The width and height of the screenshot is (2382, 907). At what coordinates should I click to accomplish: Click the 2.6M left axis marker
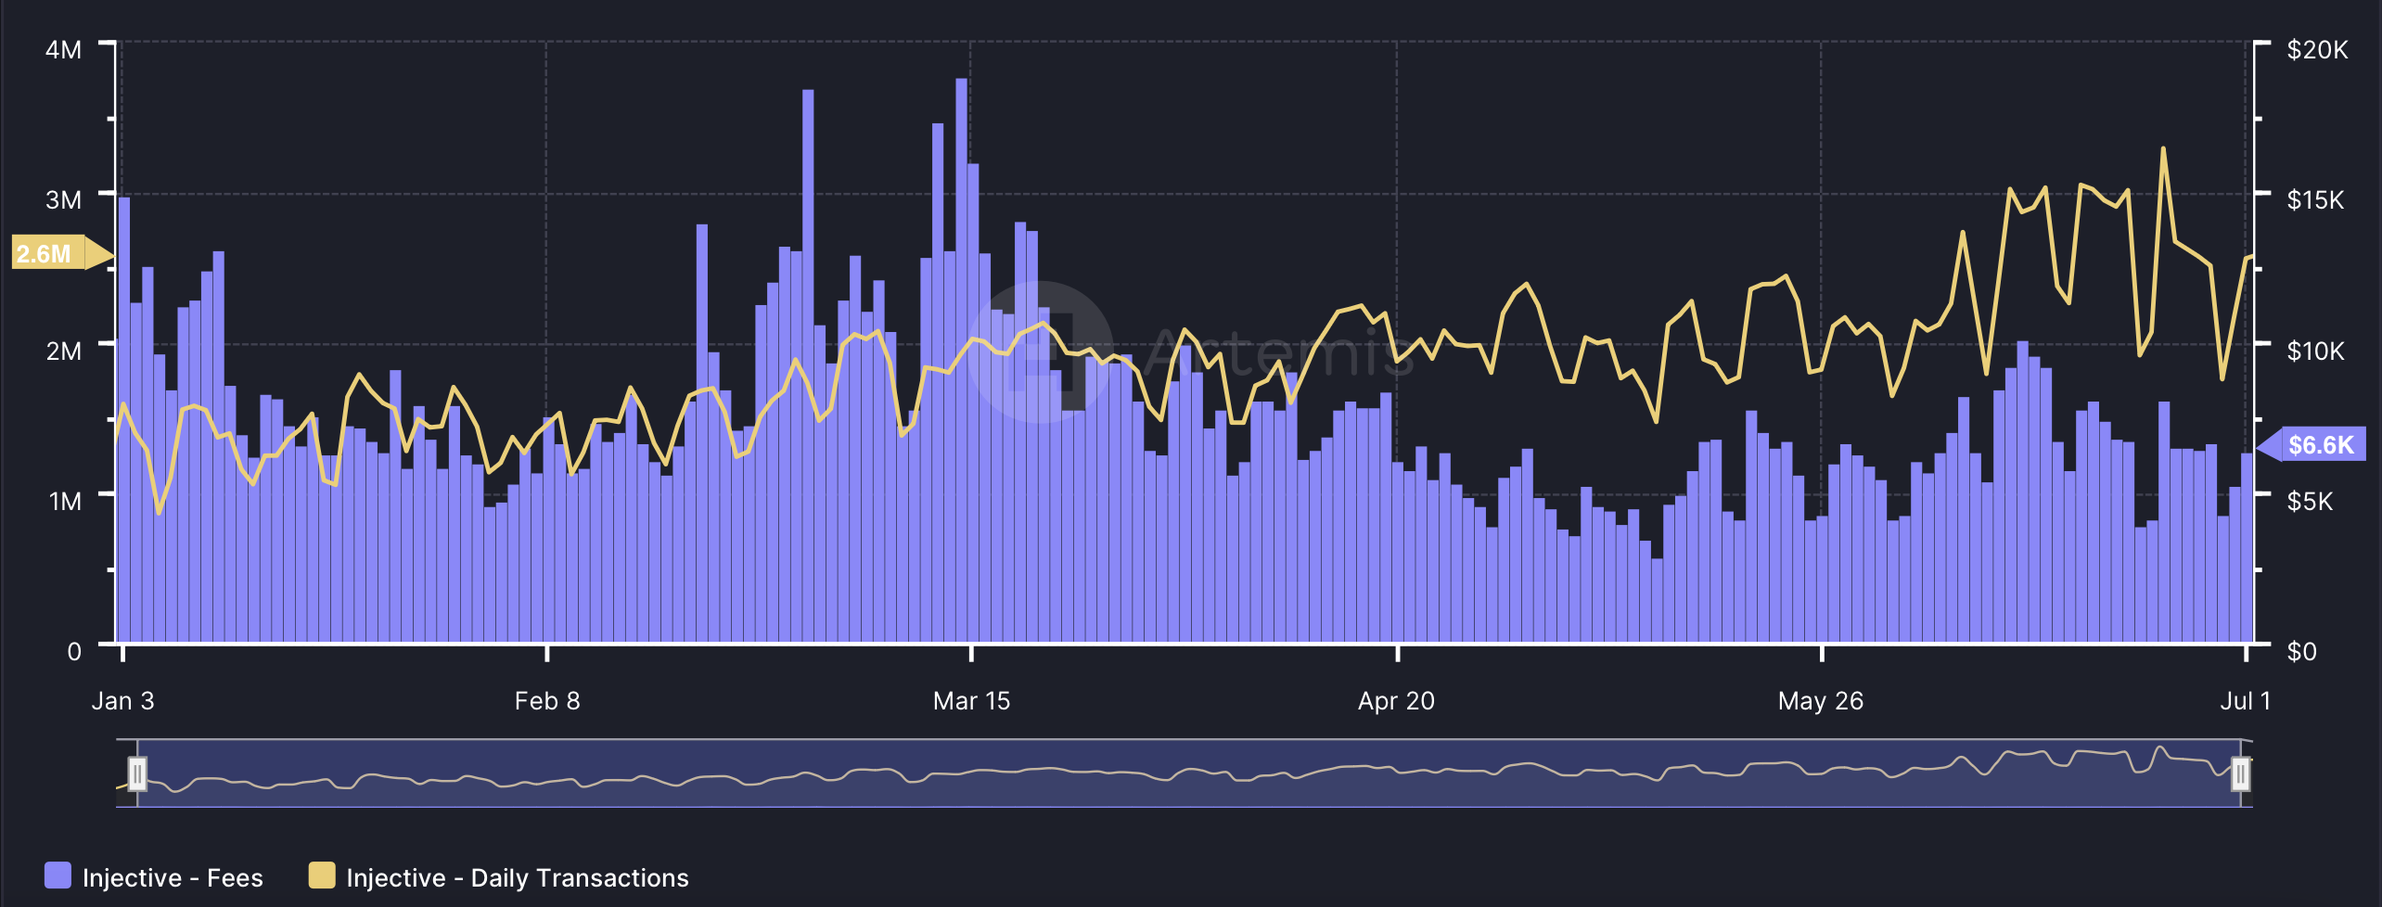pos(62,253)
